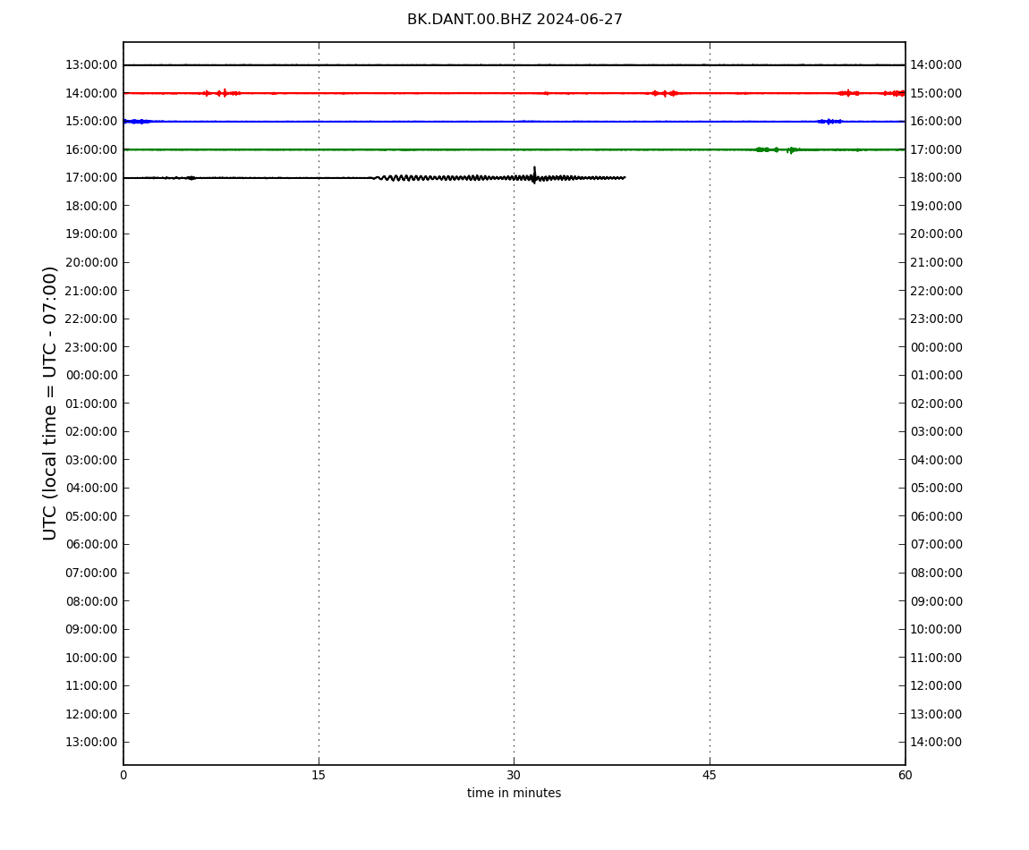1029x850 pixels.
Task: Click left-axis label 17:00:00
Action: (x=91, y=178)
